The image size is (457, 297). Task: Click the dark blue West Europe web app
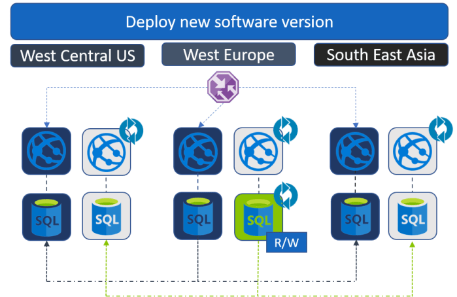coord(198,151)
